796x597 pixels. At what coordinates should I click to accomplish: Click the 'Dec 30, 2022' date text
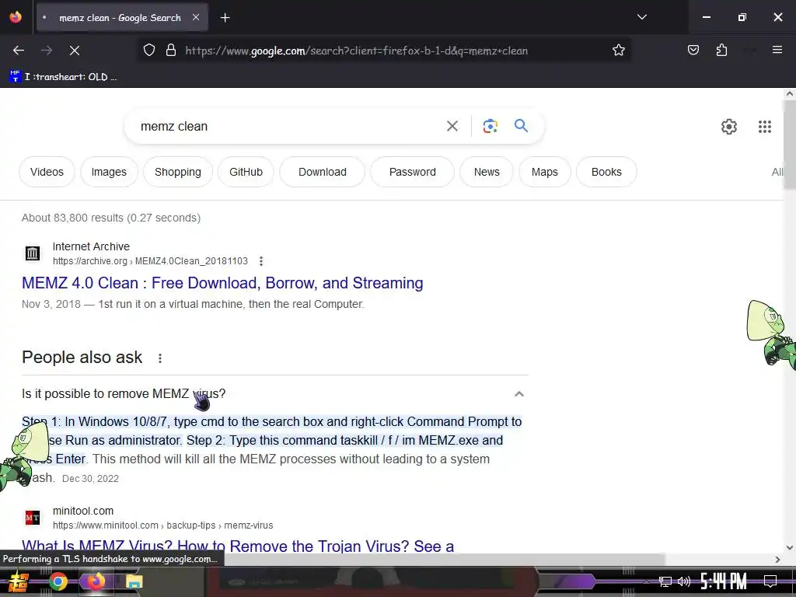[90, 479]
